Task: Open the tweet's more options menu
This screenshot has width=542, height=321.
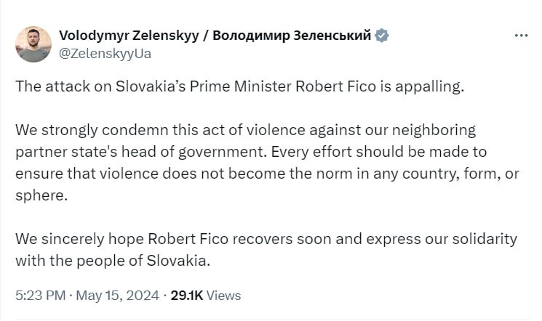Action: point(521,35)
